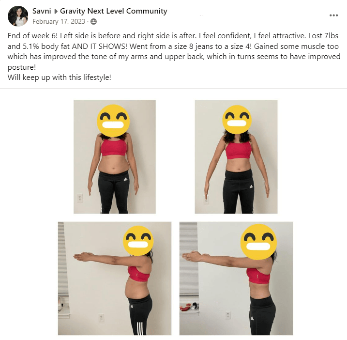This screenshot has height=340, width=347.
Task: Click the emoji on the top-left photo
Action: coord(113,121)
